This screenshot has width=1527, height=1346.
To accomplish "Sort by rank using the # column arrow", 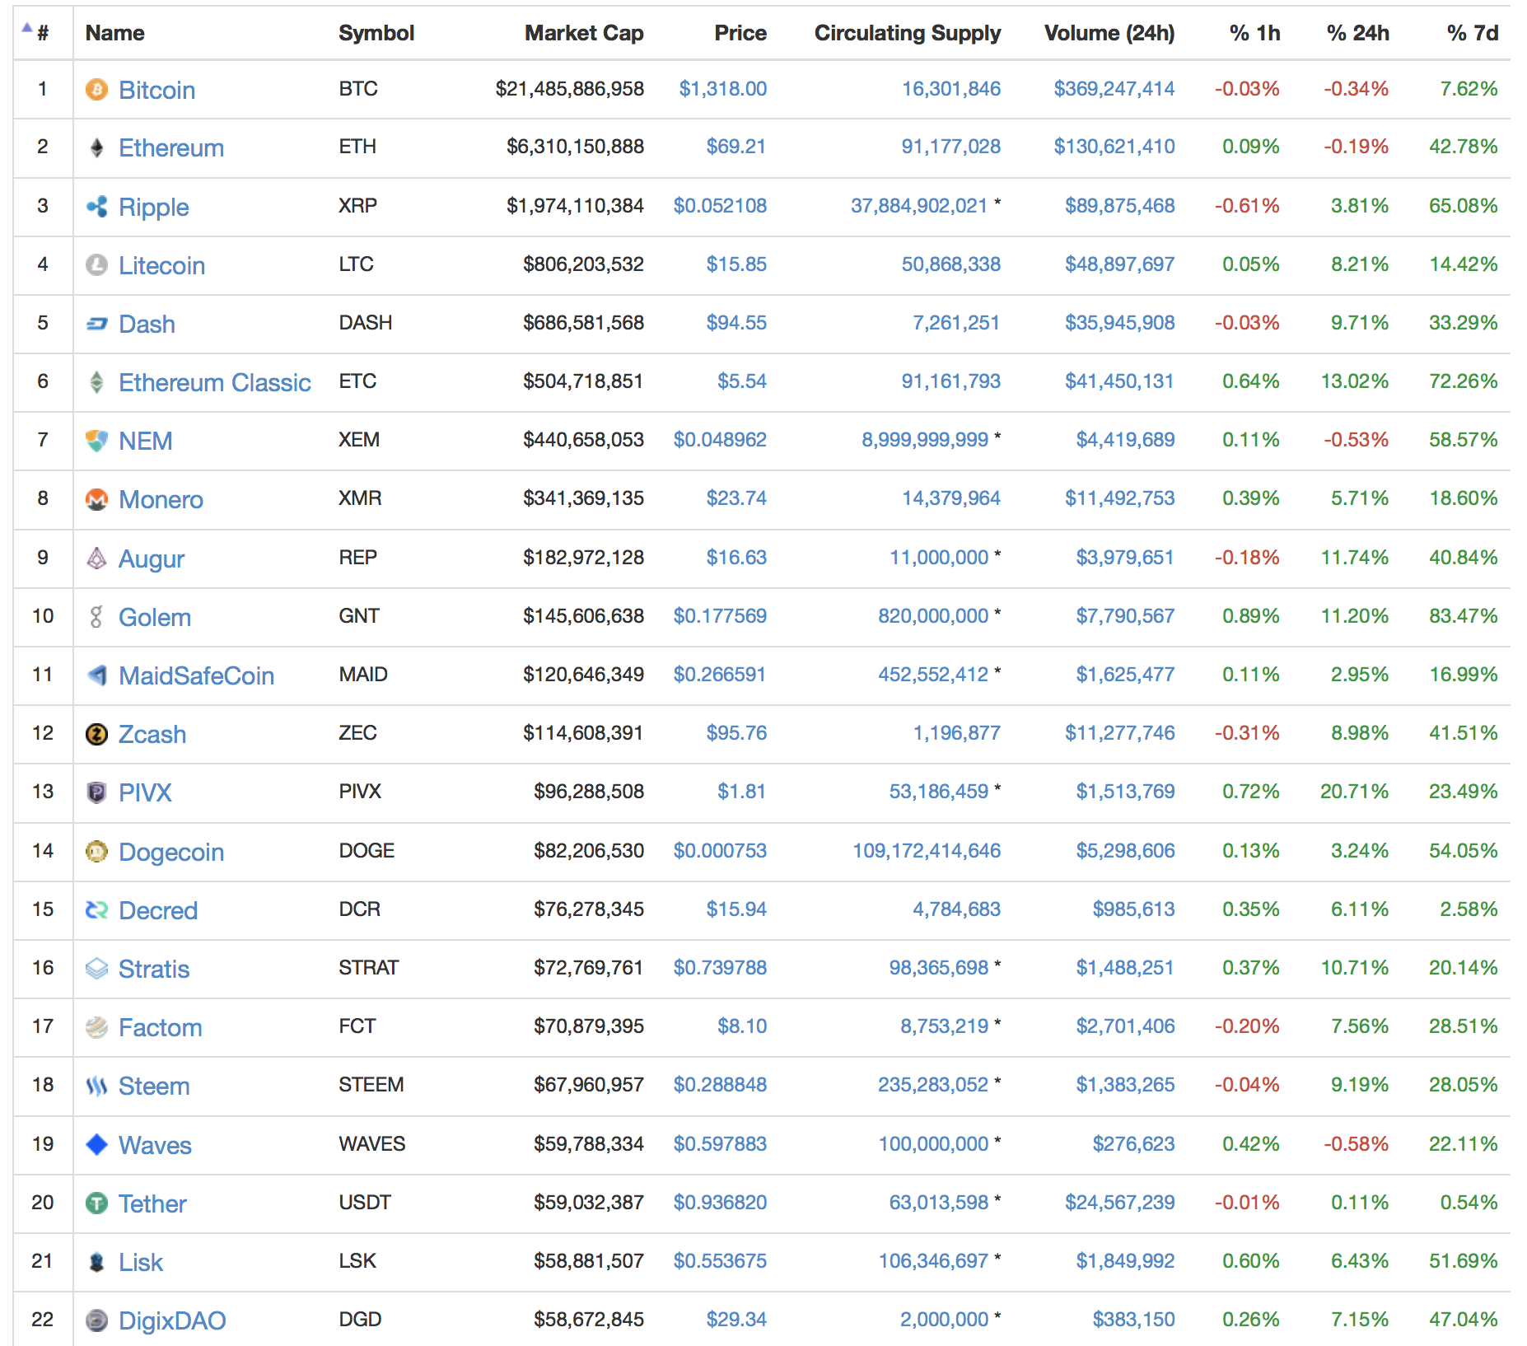I will pos(27,28).
